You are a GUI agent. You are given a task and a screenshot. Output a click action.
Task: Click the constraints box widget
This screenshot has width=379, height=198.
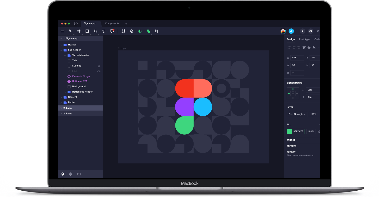[293, 94]
